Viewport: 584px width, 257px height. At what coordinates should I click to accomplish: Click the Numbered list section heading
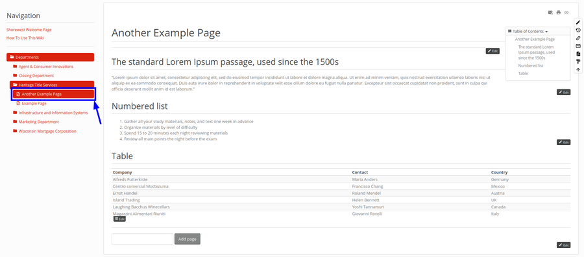click(140, 106)
